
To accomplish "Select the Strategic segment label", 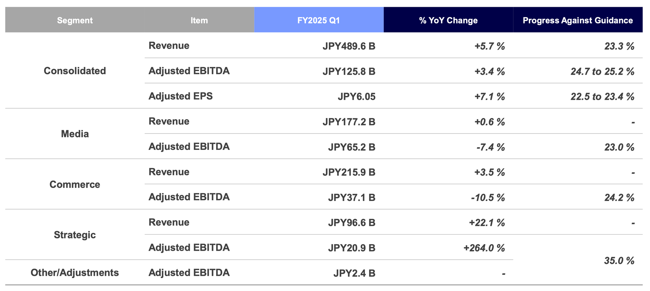I will [x=75, y=235].
